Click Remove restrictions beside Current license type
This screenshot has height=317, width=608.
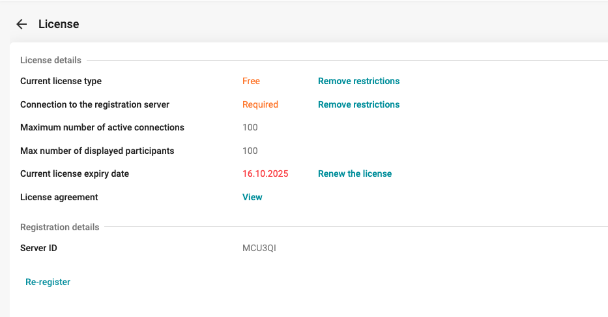click(358, 82)
